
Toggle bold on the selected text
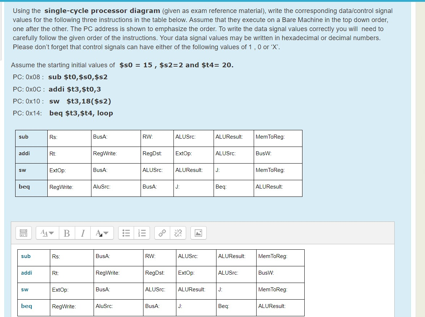point(66,233)
